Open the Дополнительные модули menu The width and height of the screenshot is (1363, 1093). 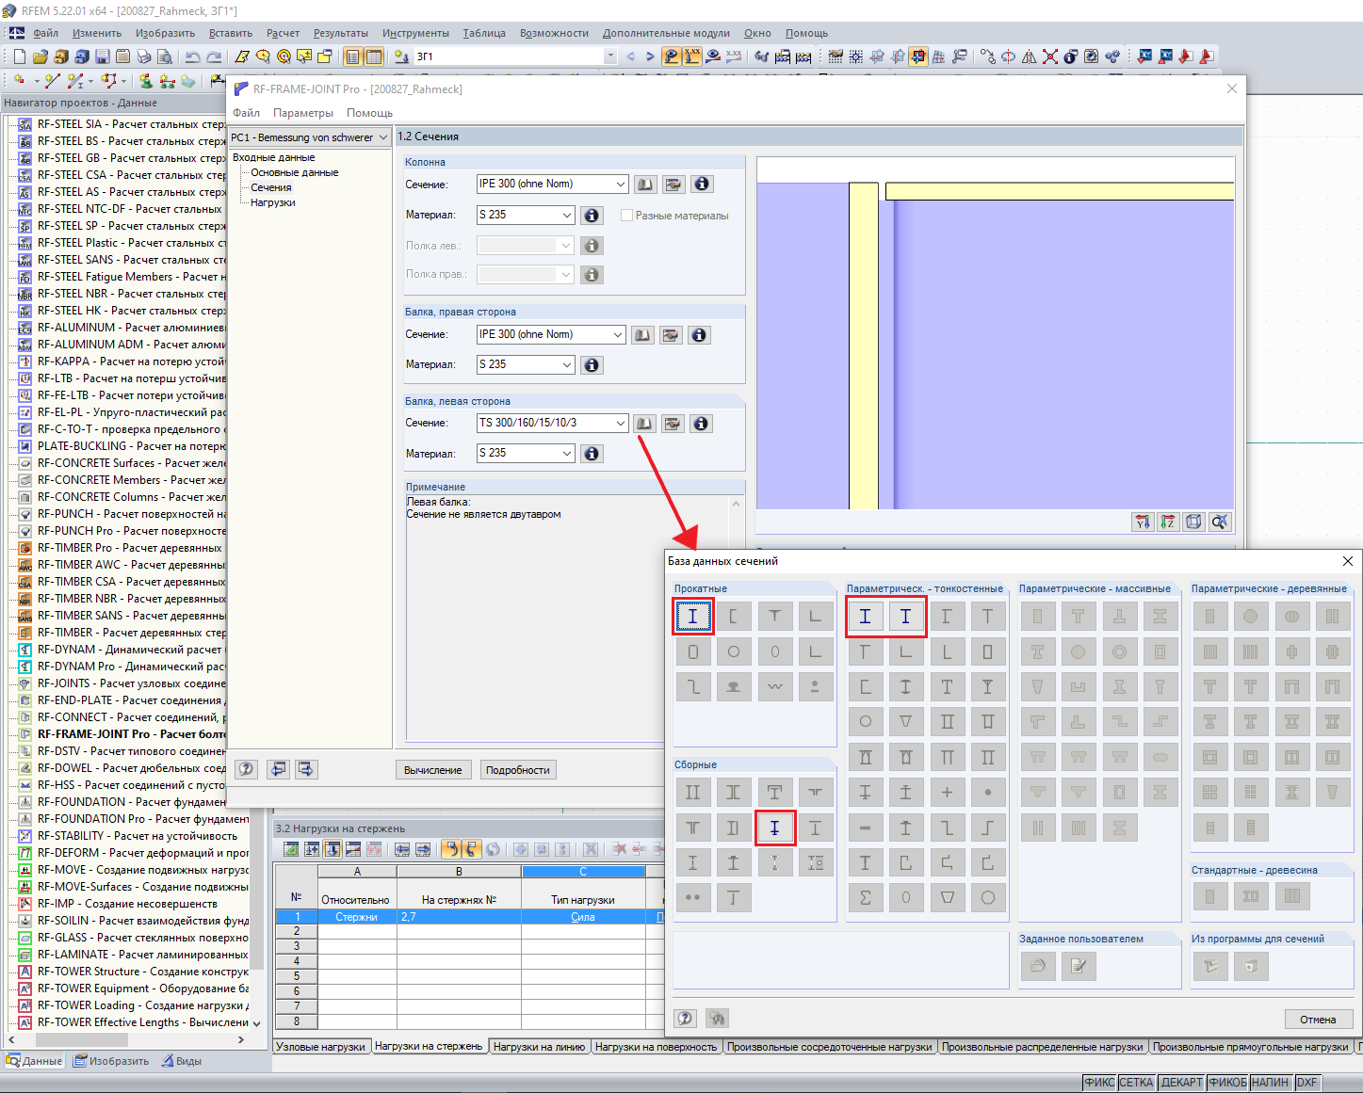666,33
